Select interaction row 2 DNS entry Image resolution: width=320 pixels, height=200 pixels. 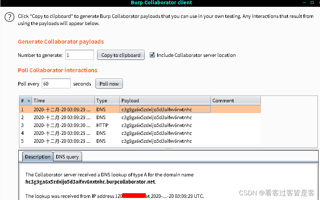pyautogui.click(x=140, y=117)
